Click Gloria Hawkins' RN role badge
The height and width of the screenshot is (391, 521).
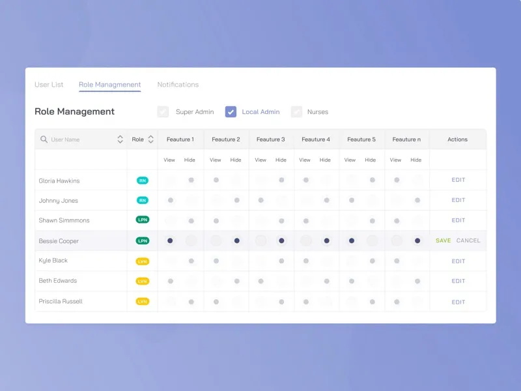click(142, 181)
